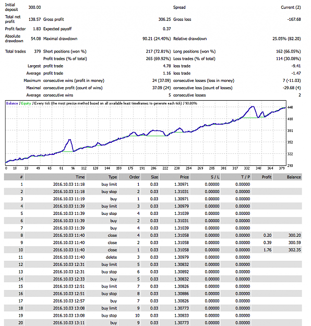
Task: Click the T / P column header
Action: click(x=236, y=177)
